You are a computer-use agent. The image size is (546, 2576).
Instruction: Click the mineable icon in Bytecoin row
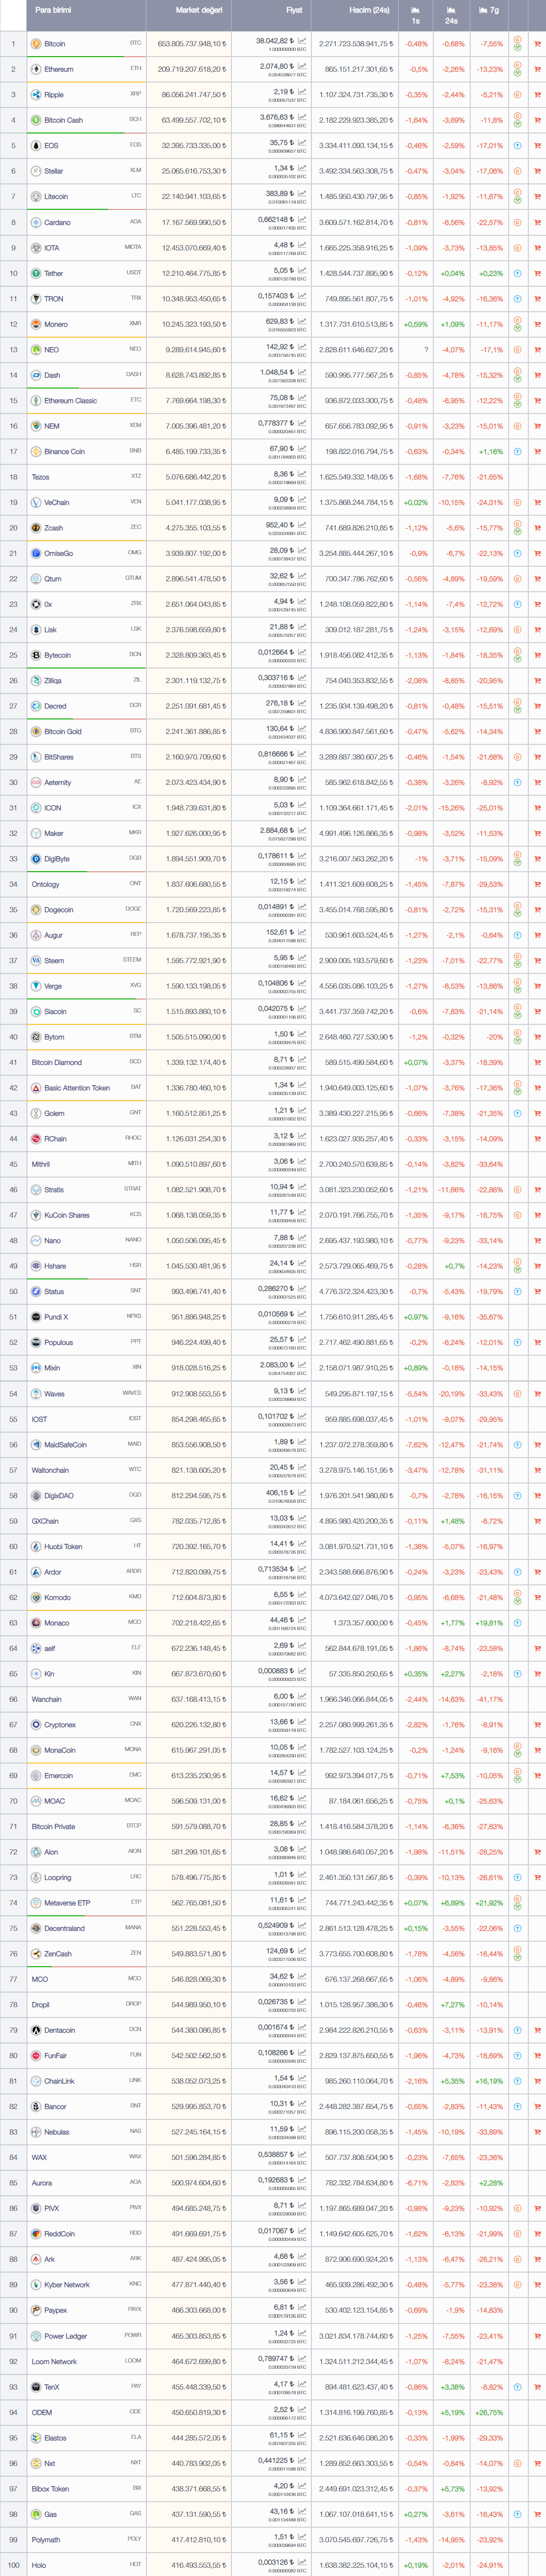point(517,660)
